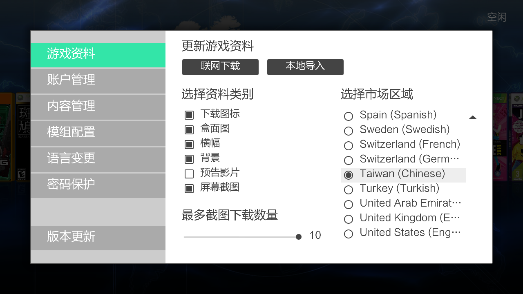Screen dimensions: 523x294
Task: Toggle the 盒面图 checkbox
Action: tap(189, 130)
